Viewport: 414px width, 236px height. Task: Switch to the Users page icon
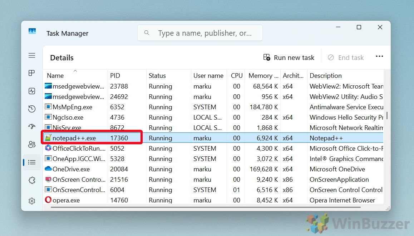point(32,144)
